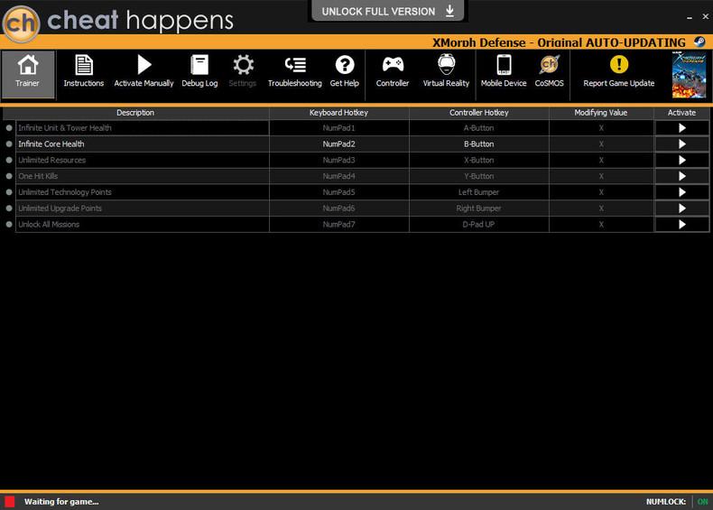Click the Waiting for game status text
The width and height of the screenshot is (713, 510).
click(61, 502)
